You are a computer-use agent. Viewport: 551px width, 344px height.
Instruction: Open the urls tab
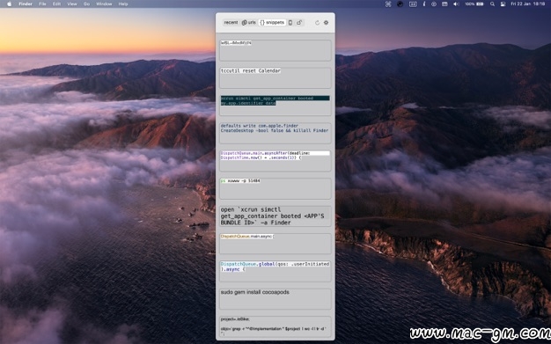click(x=249, y=23)
